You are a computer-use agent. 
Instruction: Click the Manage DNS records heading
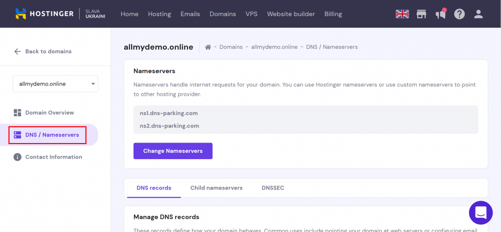(166, 217)
